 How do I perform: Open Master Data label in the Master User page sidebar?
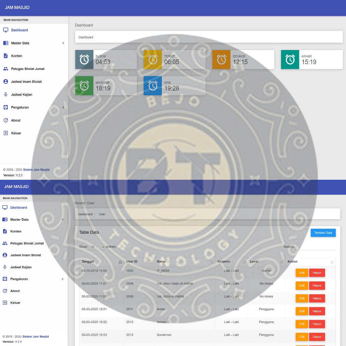[x=19, y=220]
